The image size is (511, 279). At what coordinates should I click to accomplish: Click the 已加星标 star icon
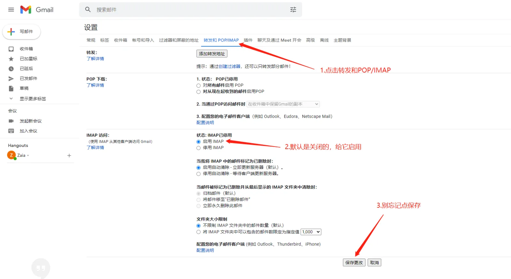pyautogui.click(x=11, y=59)
